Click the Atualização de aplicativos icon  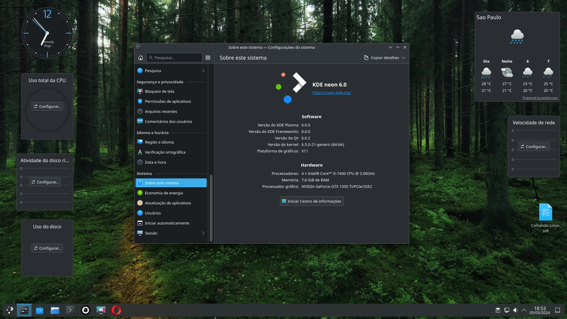pos(140,203)
